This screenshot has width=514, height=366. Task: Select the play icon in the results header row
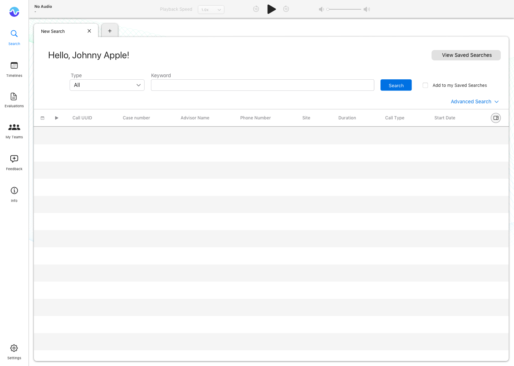point(56,118)
